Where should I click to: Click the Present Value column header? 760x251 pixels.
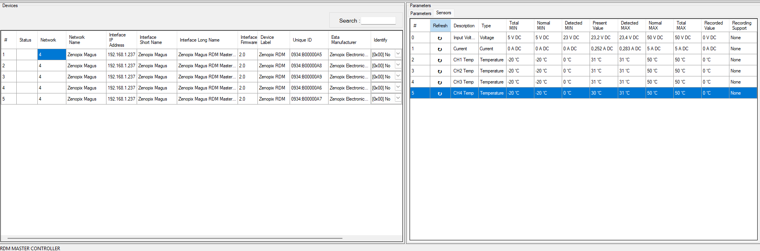coord(603,26)
